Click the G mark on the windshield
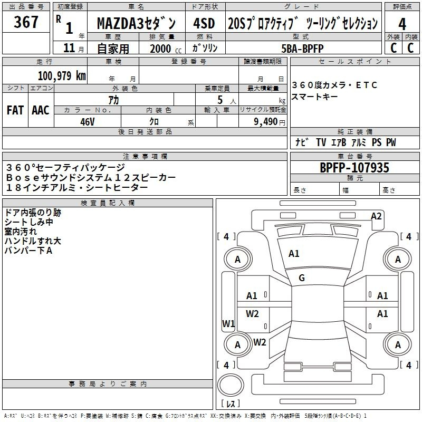The height and width of the screenshot is (422, 422). point(302,277)
